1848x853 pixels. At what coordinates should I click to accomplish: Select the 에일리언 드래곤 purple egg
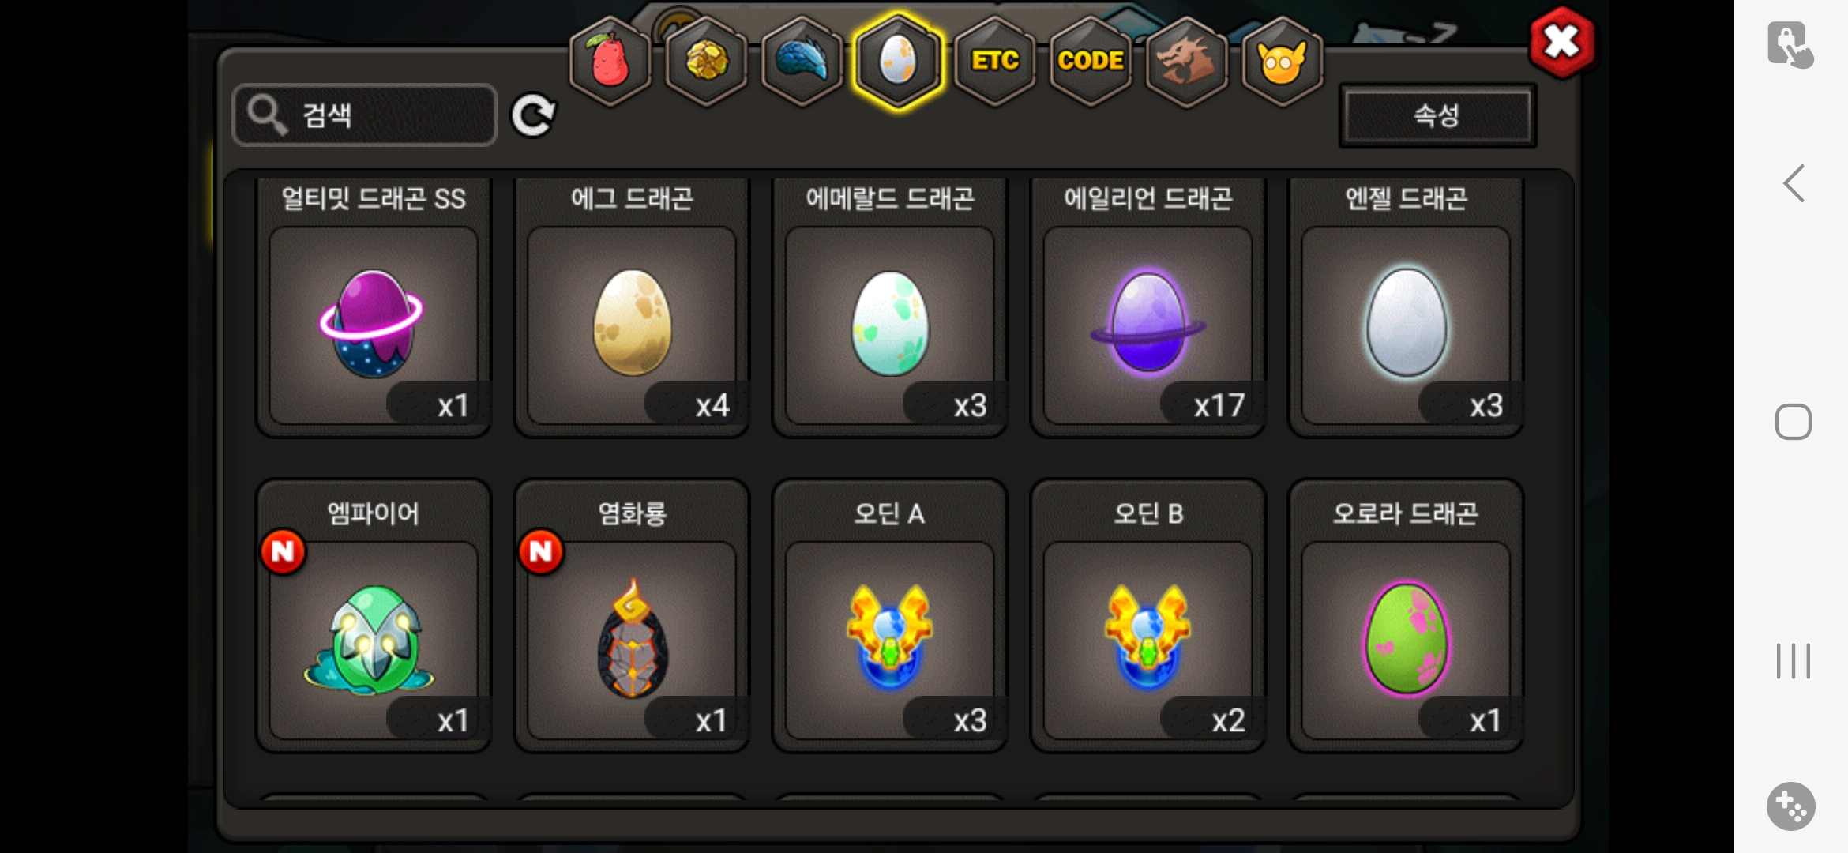tap(1147, 306)
